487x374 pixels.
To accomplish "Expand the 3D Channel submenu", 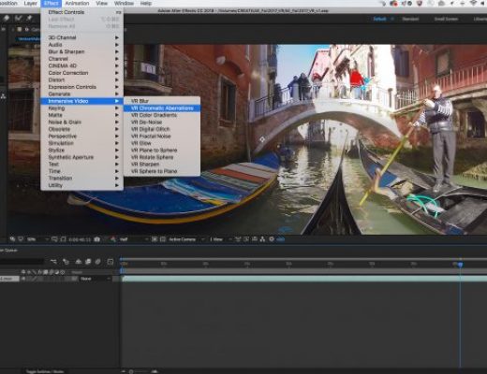I will [x=81, y=37].
